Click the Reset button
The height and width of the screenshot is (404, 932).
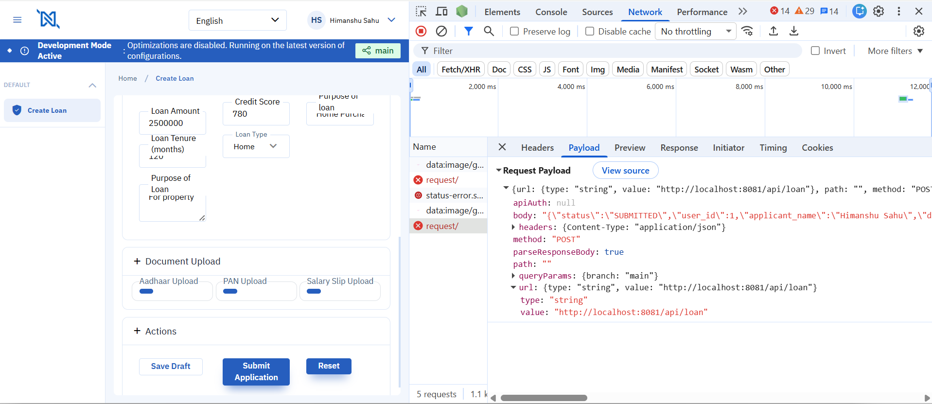pos(329,366)
